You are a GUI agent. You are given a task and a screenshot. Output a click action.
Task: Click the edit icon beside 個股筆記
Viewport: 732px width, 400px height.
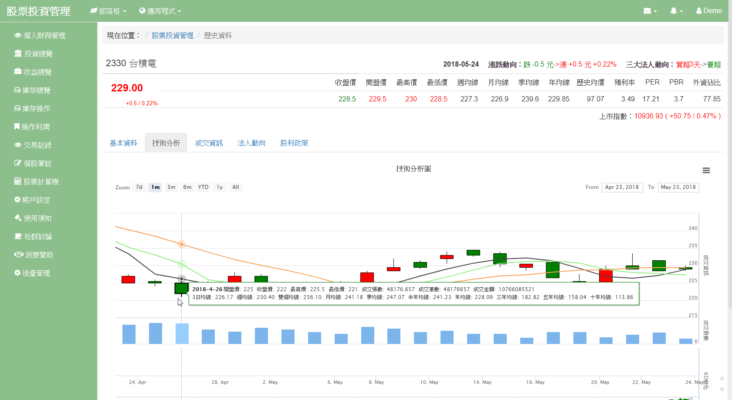click(18, 163)
